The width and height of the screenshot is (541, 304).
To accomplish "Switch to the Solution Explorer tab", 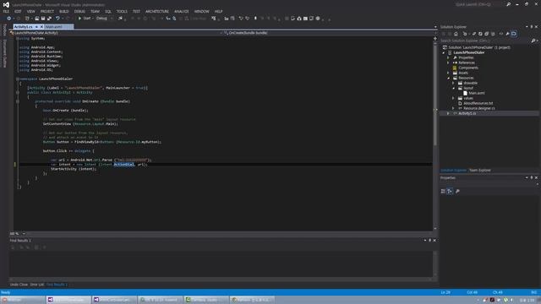I will pos(453,171).
